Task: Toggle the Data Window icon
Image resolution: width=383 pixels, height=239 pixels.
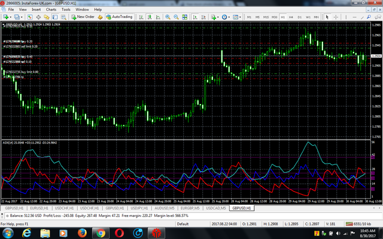Action: pyautogui.click(x=38, y=17)
